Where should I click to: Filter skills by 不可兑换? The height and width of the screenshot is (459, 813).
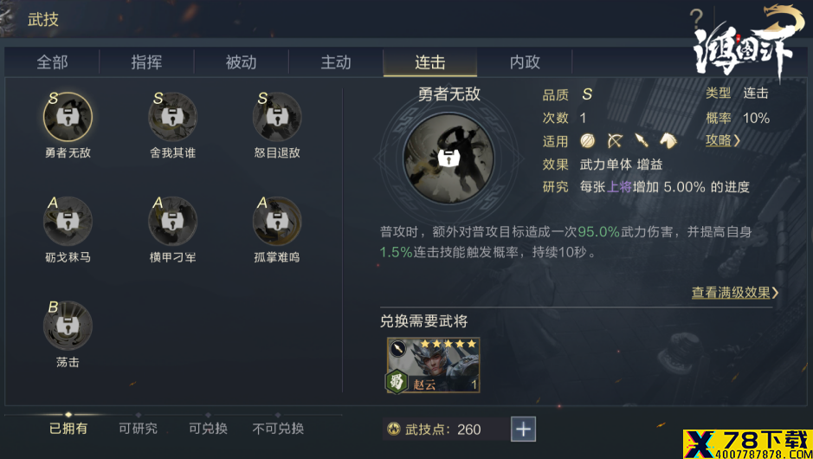(x=278, y=429)
